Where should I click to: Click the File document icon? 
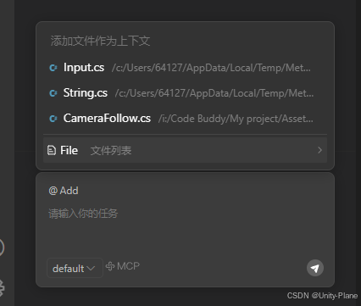coord(51,150)
